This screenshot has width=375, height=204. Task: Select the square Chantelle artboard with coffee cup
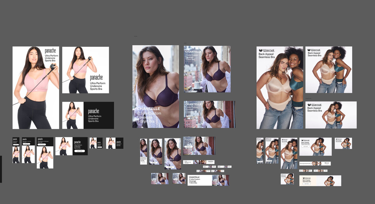pos(207,69)
